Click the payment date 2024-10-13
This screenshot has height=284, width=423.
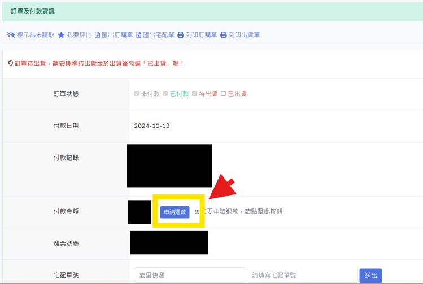coord(152,126)
